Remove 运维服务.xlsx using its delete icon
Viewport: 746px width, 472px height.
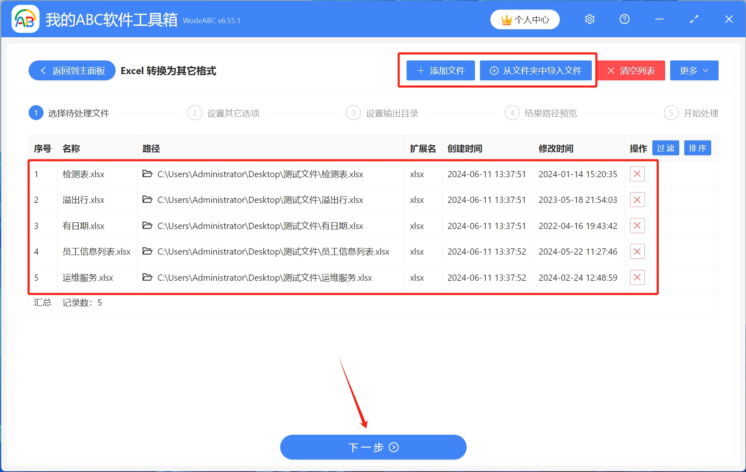pyautogui.click(x=637, y=277)
